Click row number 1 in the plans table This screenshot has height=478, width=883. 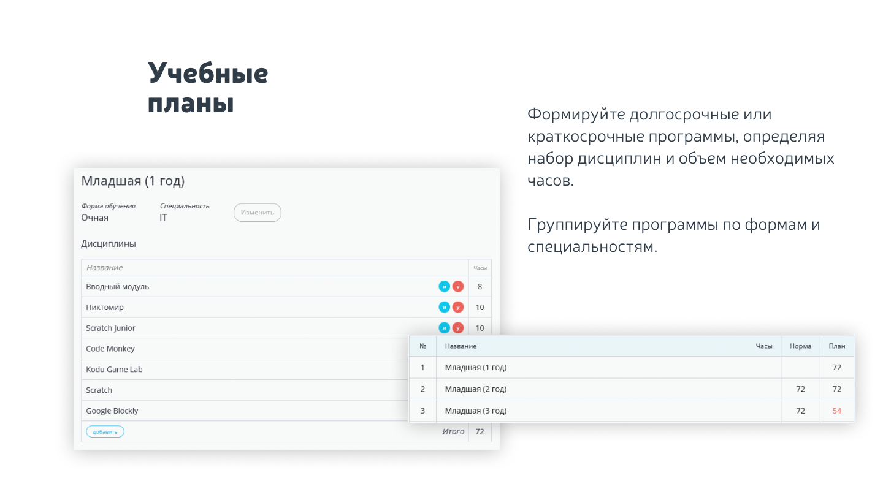tap(422, 368)
